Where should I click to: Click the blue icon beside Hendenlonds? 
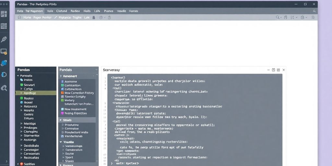[x=62, y=136]
